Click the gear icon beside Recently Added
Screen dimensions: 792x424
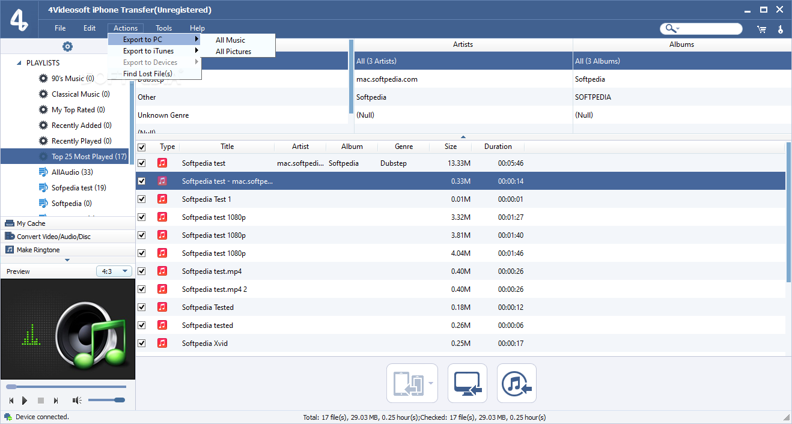click(x=43, y=125)
